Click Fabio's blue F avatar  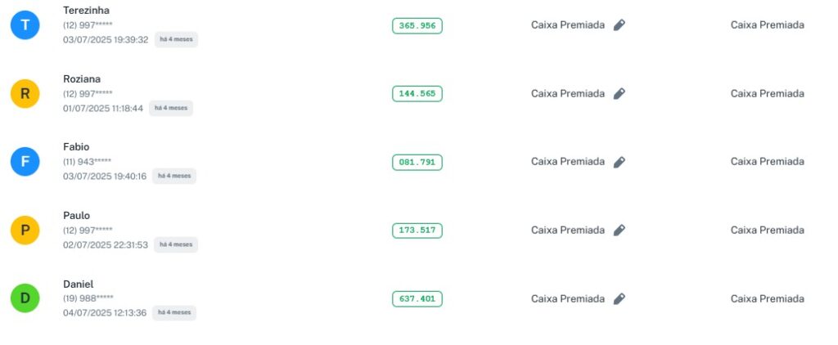pos(25,162)
